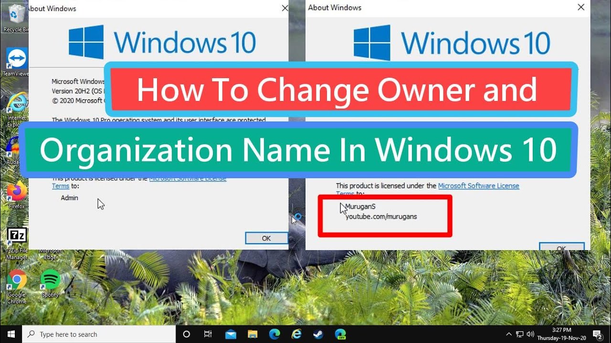Open Edge Dev from the taskbar
The height and width of the screenshot is (343, 611).
(340, 334)
